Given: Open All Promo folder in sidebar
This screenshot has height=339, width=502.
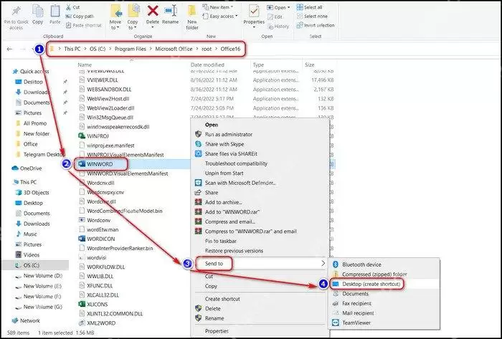Looking at the screenshot, I should pos(32,123).
